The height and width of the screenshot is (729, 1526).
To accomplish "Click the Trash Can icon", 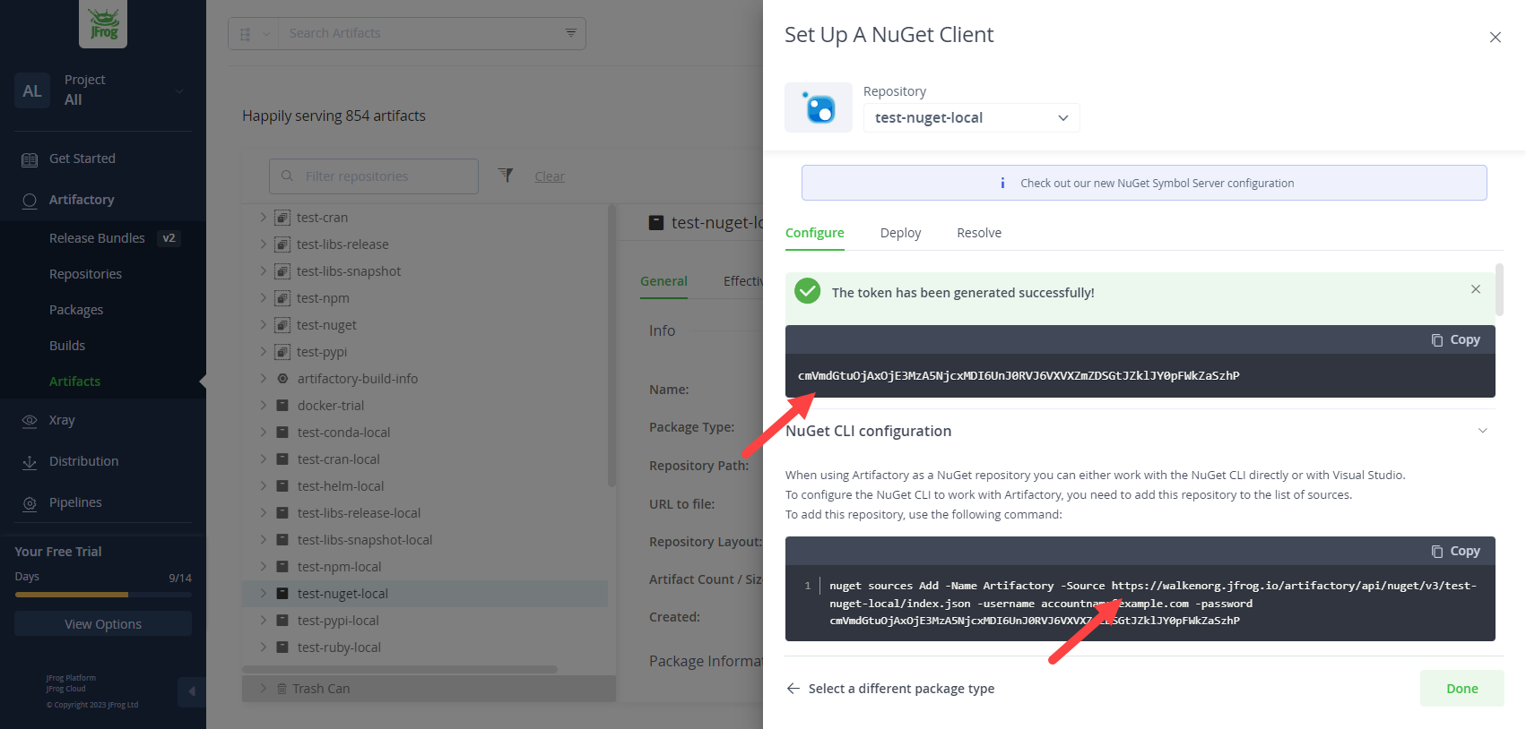I will (282, 689).
